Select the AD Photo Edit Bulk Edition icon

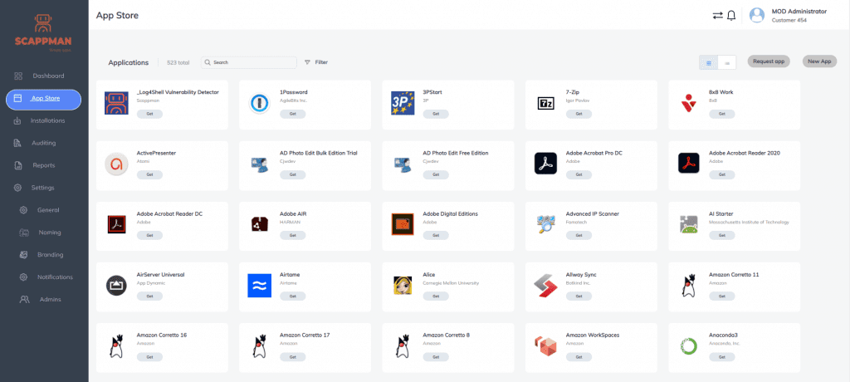[260, 164]
